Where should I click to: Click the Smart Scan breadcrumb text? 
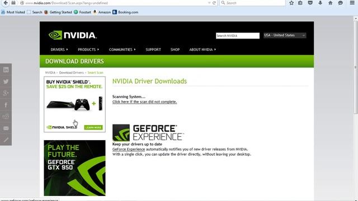click(95, 73)
